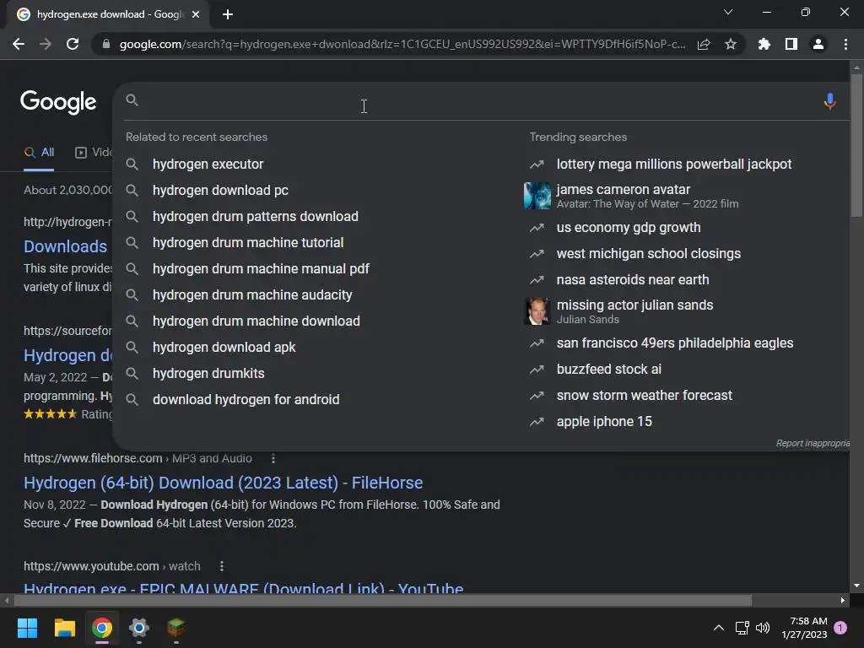Click the Julian Sands photo thumbnail

click(x=537, y=311)
